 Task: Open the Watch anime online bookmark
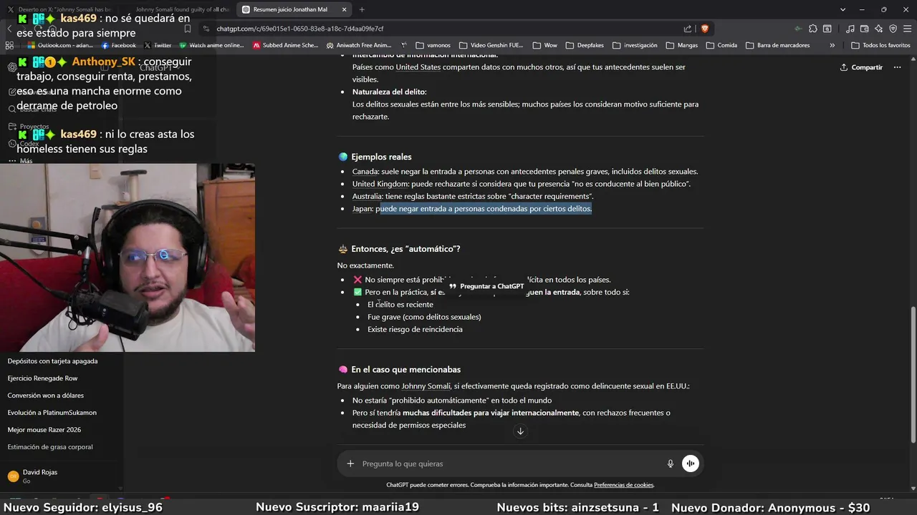212,45
